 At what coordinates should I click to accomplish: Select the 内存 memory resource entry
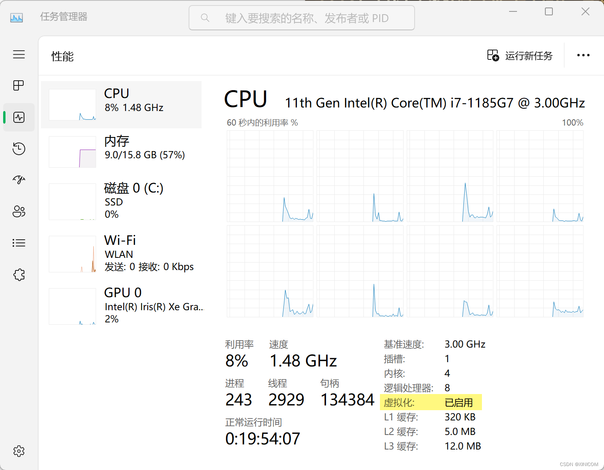pyautogui.click(x=121, y=152)
